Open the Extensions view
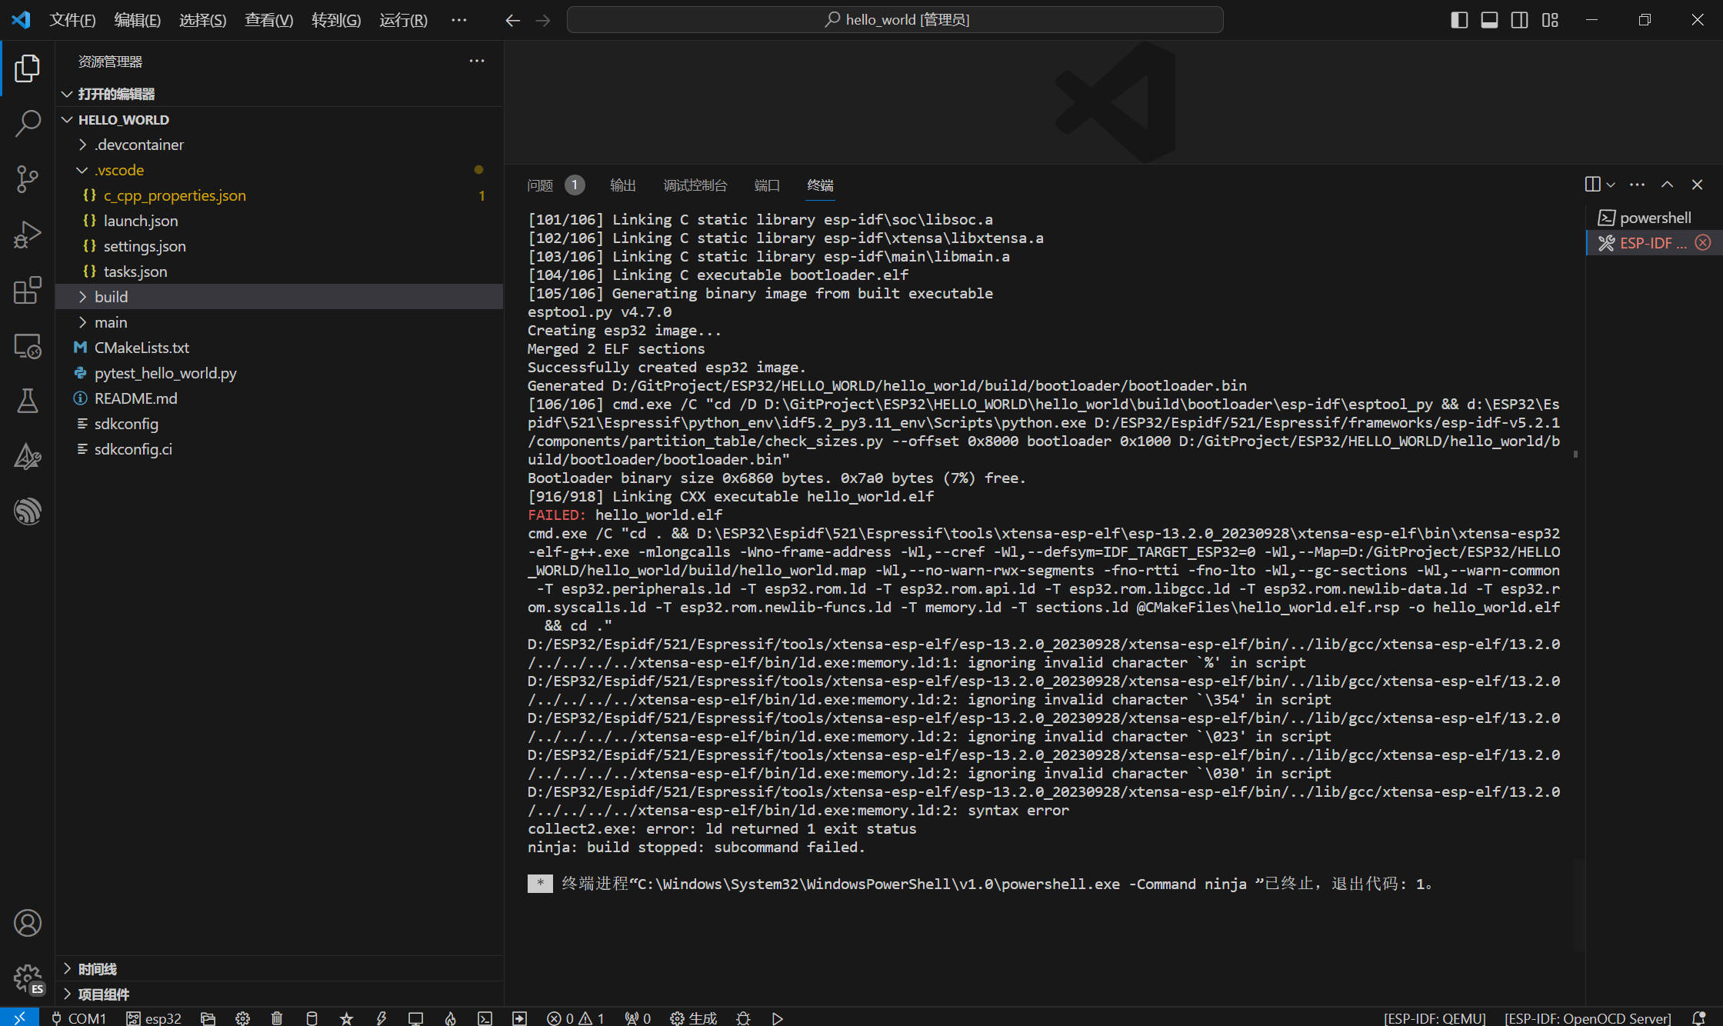This screenshot has width=1723, height=1026. [27, 290]
